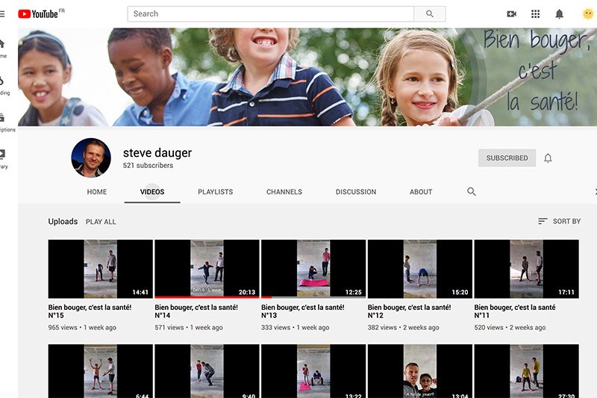Open the Sort By dropdown

[559, 221]
